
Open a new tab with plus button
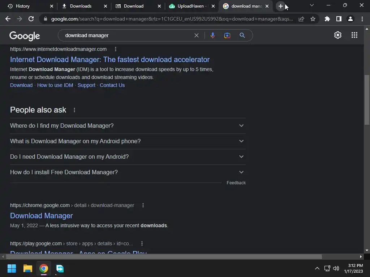click(x=280, y=6)
